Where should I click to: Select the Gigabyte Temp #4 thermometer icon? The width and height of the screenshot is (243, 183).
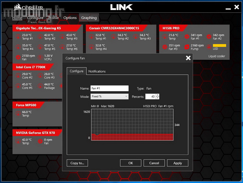pos(18,47)
